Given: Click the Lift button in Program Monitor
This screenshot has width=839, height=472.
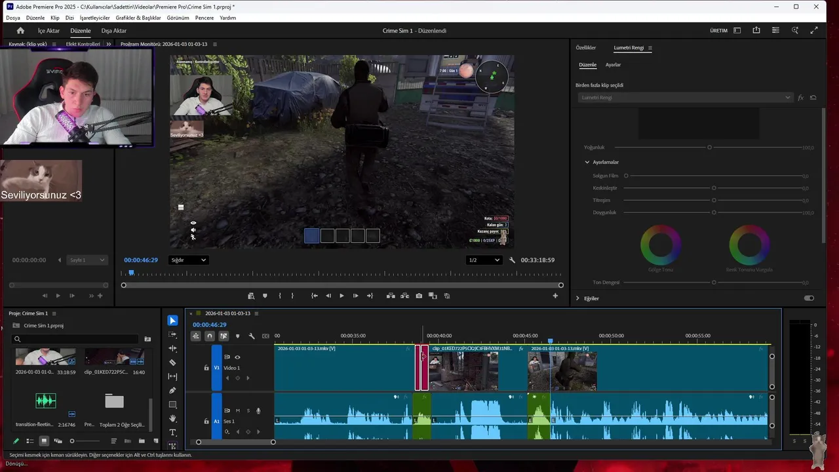Looking at the screenshot, I should 391,296.
